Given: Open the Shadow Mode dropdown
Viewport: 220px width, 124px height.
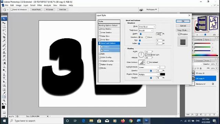Looking at the screenshot, I should (149, 74).
